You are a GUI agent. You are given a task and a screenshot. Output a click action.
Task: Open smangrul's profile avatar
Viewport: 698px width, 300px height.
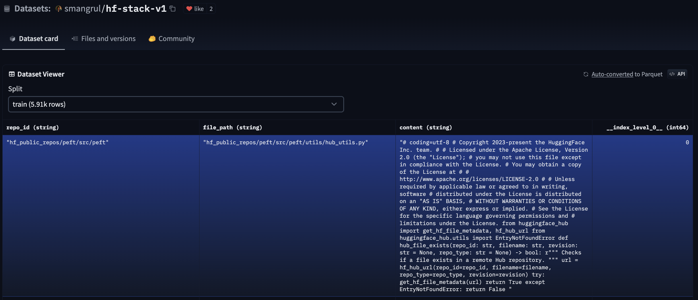tap(59, 9)
